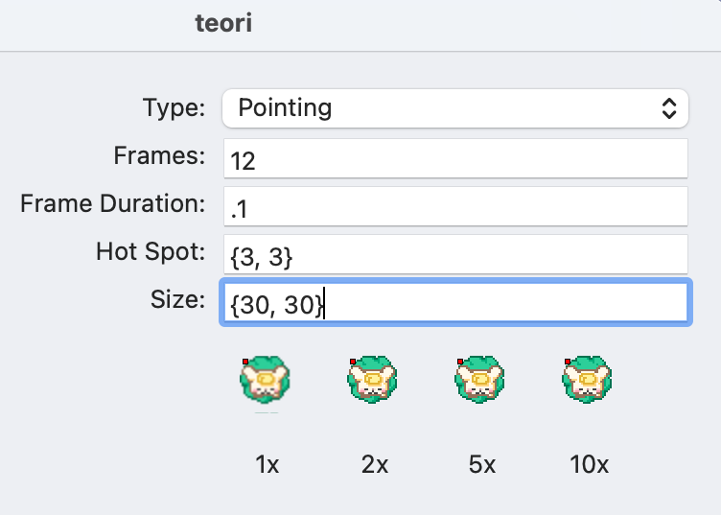Select the 10x cursor preview image
Screen dimensions: 721x515
tap(587, 380)
